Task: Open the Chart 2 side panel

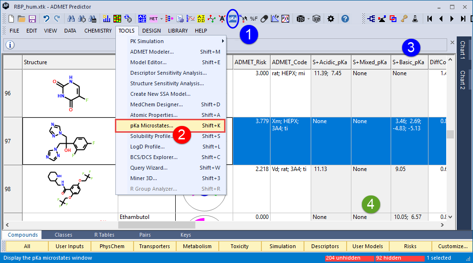Action: pos(462,80)
